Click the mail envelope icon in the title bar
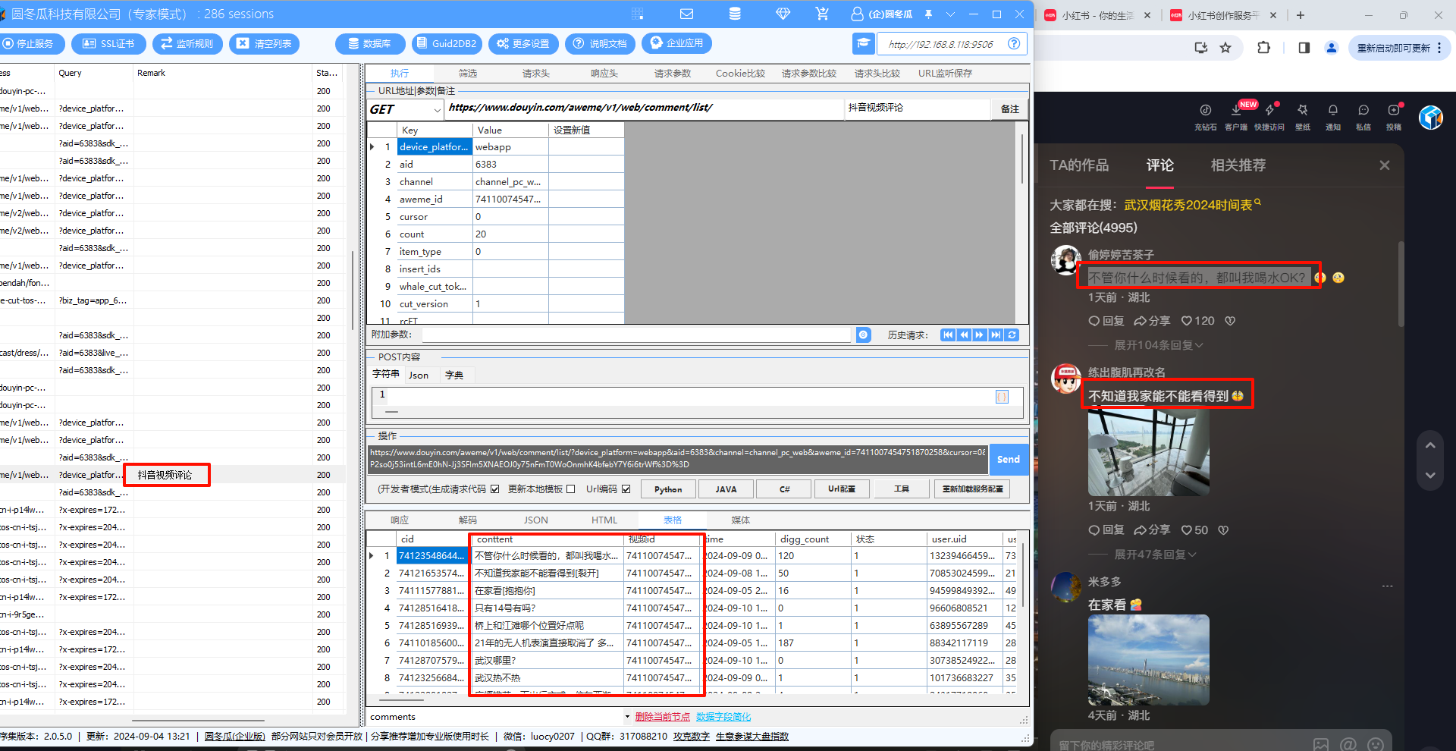The width and height of the screenshot is (1456, 751). (x=686, y=14)
